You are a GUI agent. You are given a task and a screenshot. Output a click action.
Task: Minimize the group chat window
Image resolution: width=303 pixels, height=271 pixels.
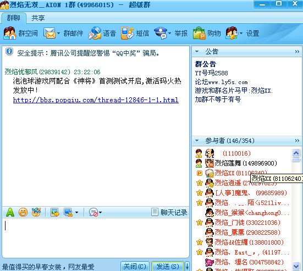pyautogui.click(x=262, y=4)
